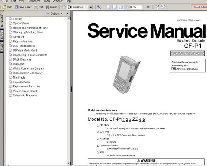Open Connecting to Your Computer bookmark

(x=30, y=55)
